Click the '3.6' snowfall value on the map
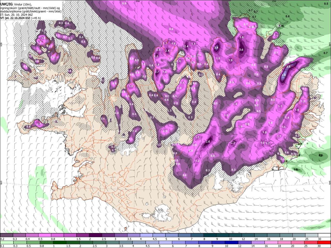Screen dimensions: 331x248 coord(289,67)
